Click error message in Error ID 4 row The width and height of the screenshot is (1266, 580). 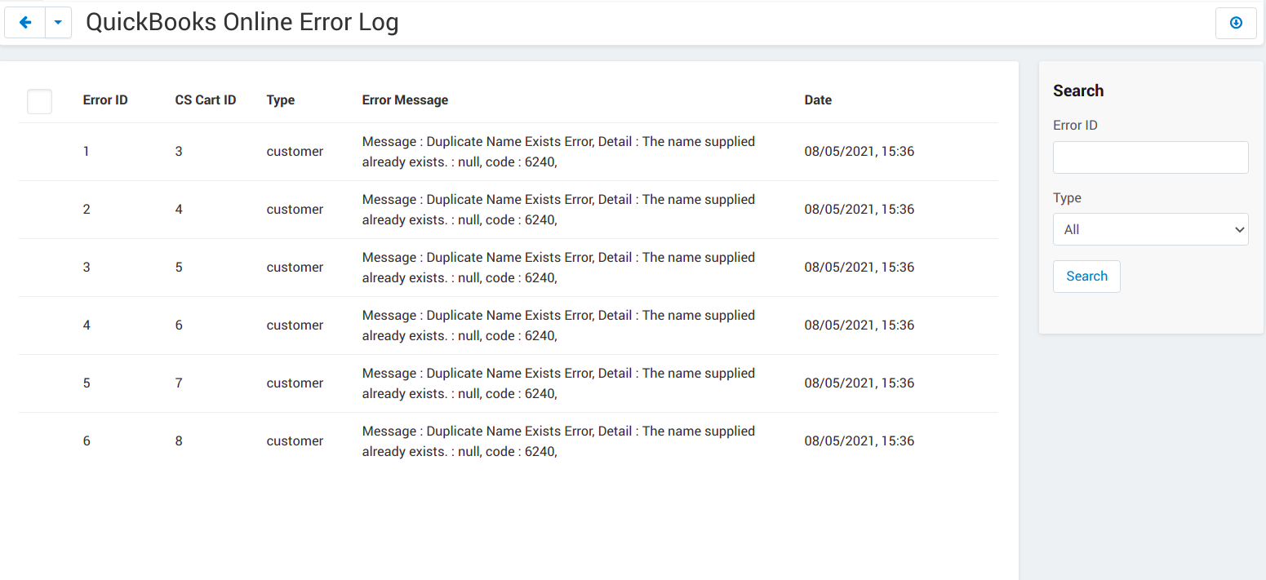point(558,325)
